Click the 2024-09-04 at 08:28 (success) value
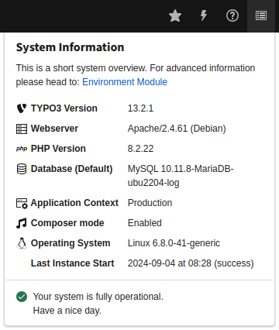Viewport: 279px width, 330px height. pyautogui.click(x=191, y=263)
